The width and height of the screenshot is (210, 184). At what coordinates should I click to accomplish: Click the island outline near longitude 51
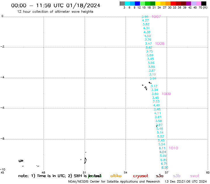85,161
